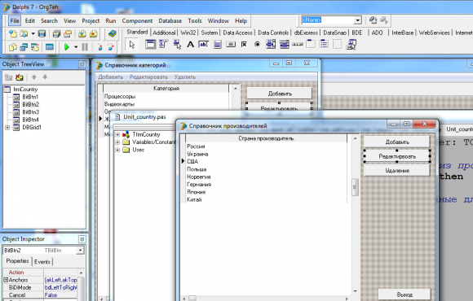This screenshot has width=473, height=301.
Task: Expand the DBGrid1 tree node
Action: 7,128
